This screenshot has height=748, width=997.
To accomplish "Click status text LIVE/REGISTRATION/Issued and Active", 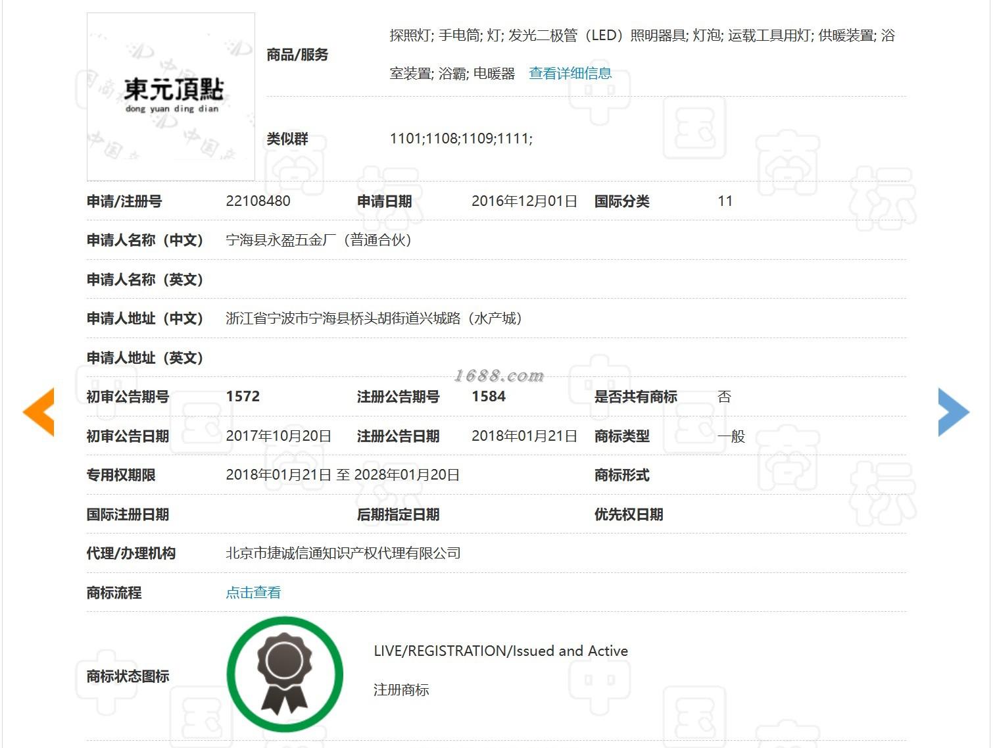I will (500, 651).
